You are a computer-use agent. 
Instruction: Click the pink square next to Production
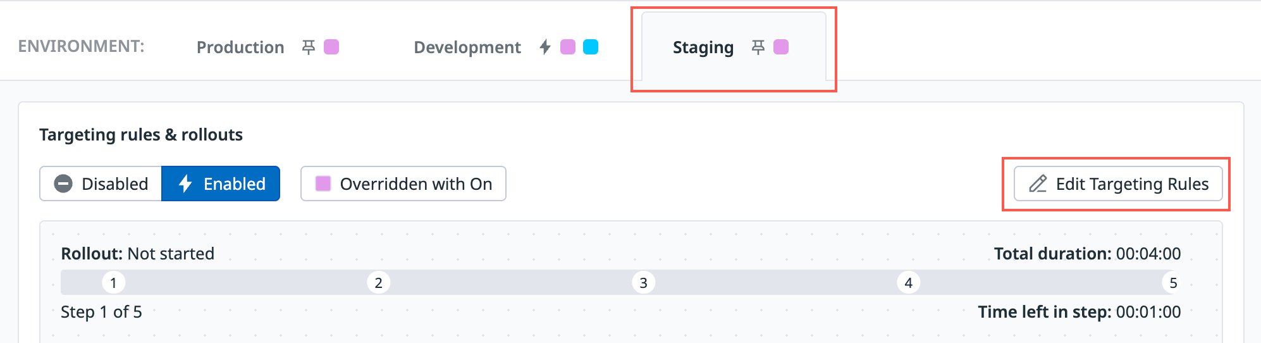coord(331,47)
